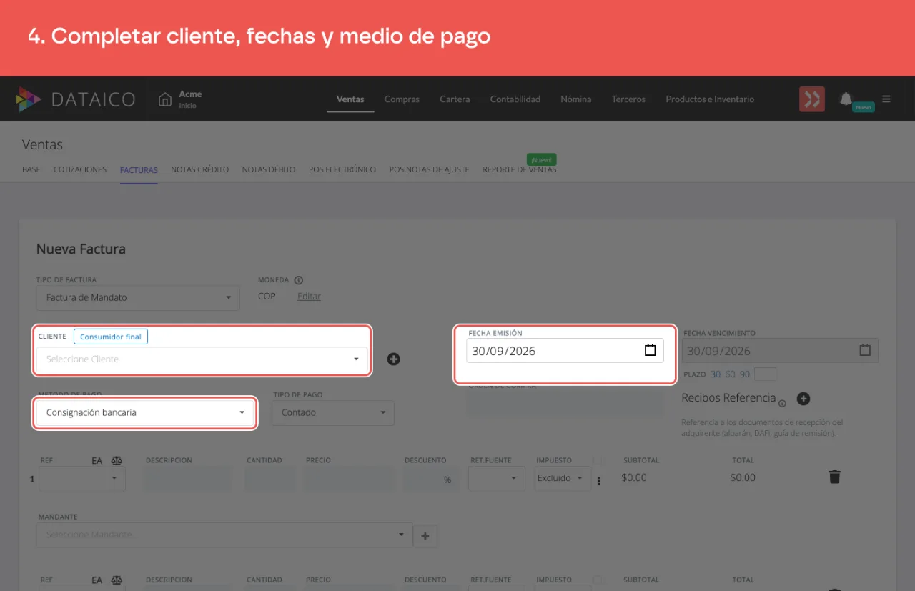Click the Consumidor final button
The width and height of the screenshot is (915, 591).
(111, 337)
